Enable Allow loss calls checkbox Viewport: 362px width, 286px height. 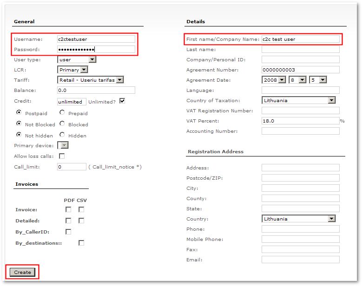click(62, 156)
